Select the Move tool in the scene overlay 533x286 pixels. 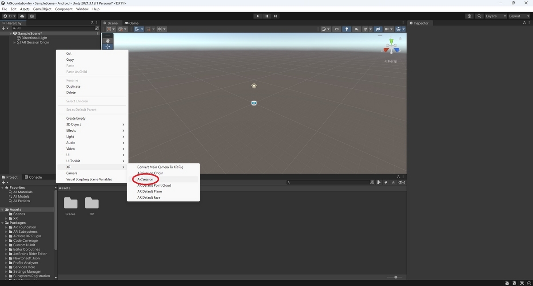[107, 47]
